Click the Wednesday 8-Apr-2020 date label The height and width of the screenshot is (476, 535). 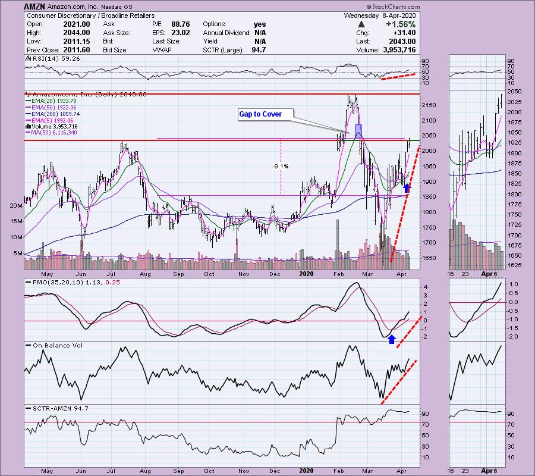click(x=380, y=15)
